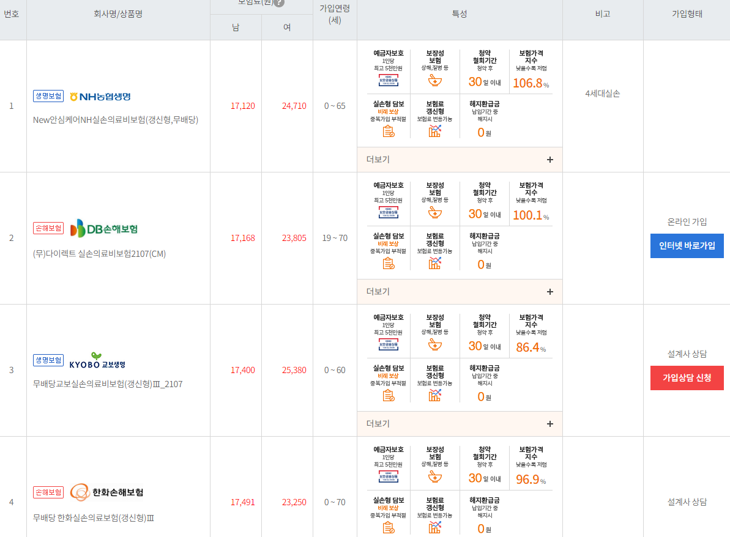The width and height of the screenshot is (730, 537).
Task: Click male premium 17,400
Action: pyautogui.click(x=243, y=371)
